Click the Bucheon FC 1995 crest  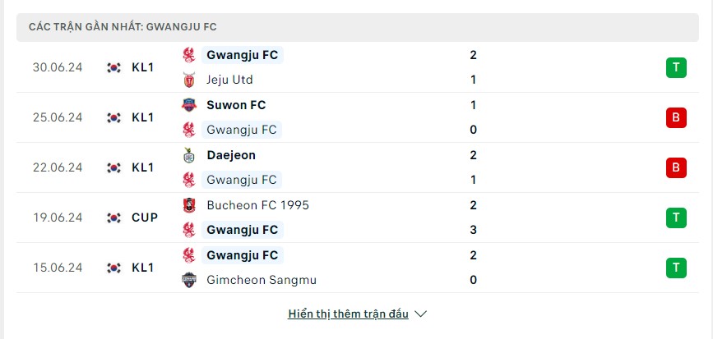[188, 205]
